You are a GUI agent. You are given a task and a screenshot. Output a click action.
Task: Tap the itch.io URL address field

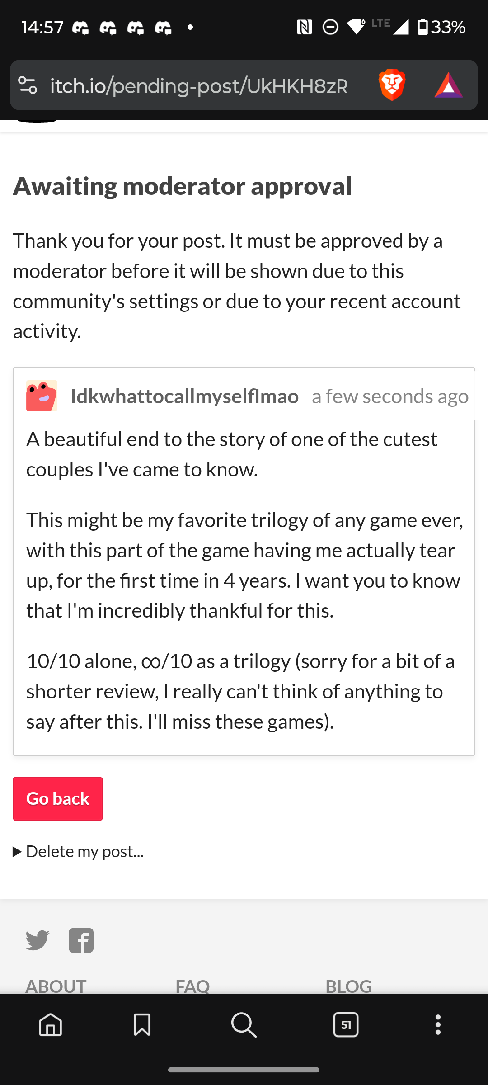coord(199,86)
